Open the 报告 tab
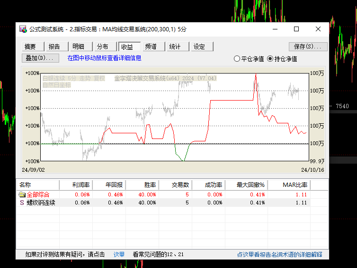Screen dimensions: 357x268 pos(57,46)
